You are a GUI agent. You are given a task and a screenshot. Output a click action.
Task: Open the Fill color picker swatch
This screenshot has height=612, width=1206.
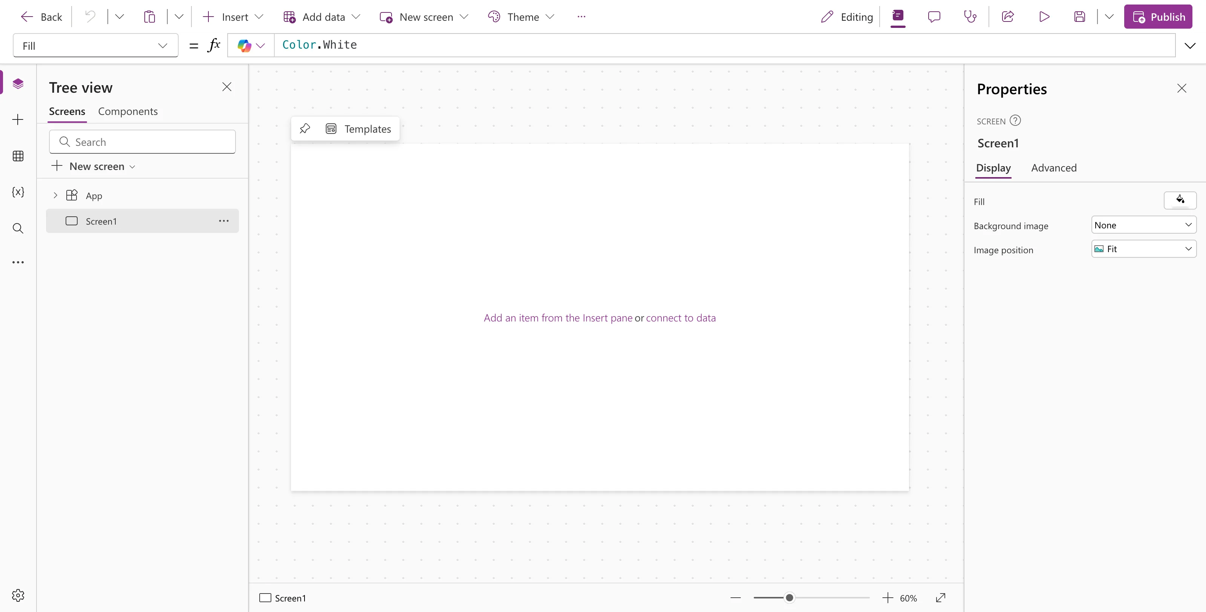(x=1180, y=200)
